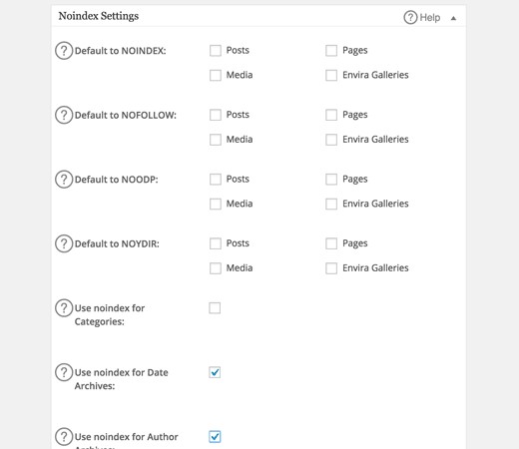519x449 pixels.
Task: Click help icon beside Default to NOINDEX
Action: coord(64,51)
